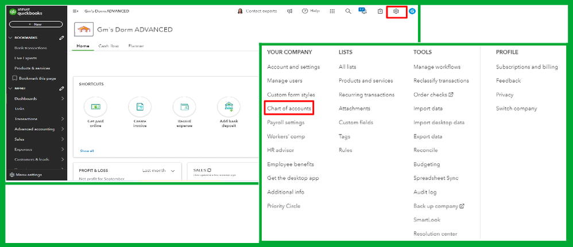Switch to the Home tab
Screen dimensions: 573x247
83,46
